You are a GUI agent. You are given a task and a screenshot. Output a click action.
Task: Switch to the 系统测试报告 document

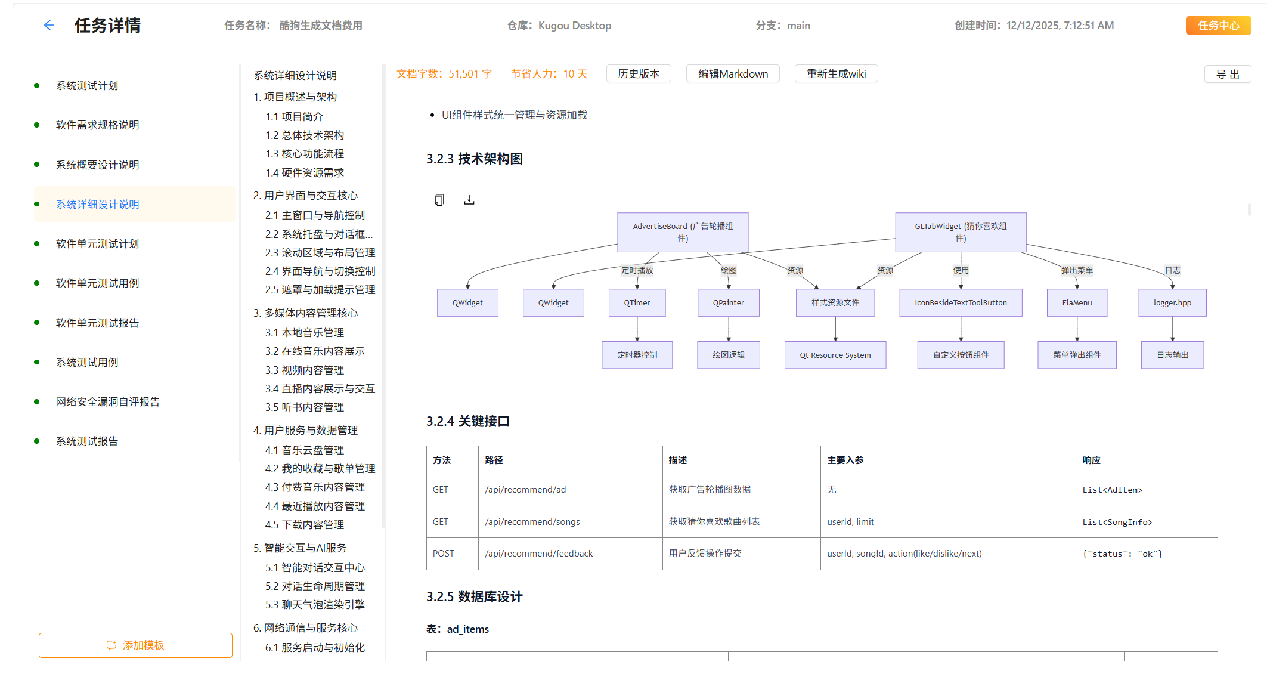coord(86,441)
